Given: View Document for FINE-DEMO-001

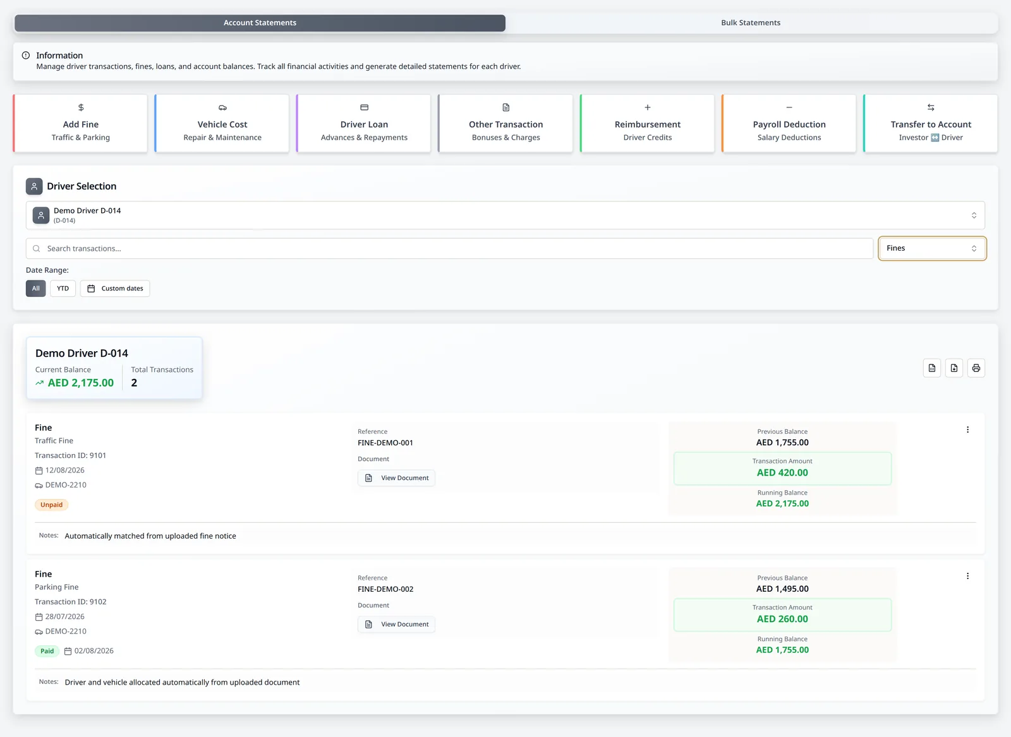Looking at the screenshot, I should tap(396, 478).
